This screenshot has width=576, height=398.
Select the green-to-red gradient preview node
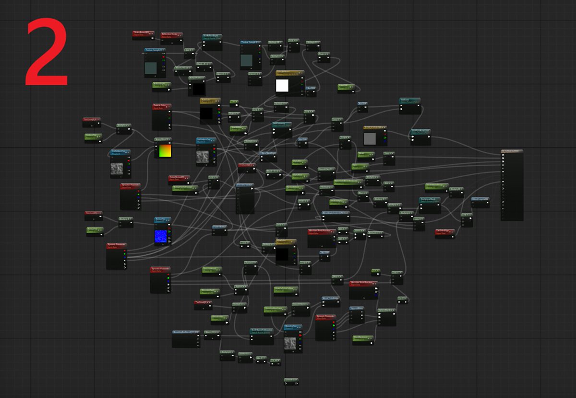click(x=163, y=148)
